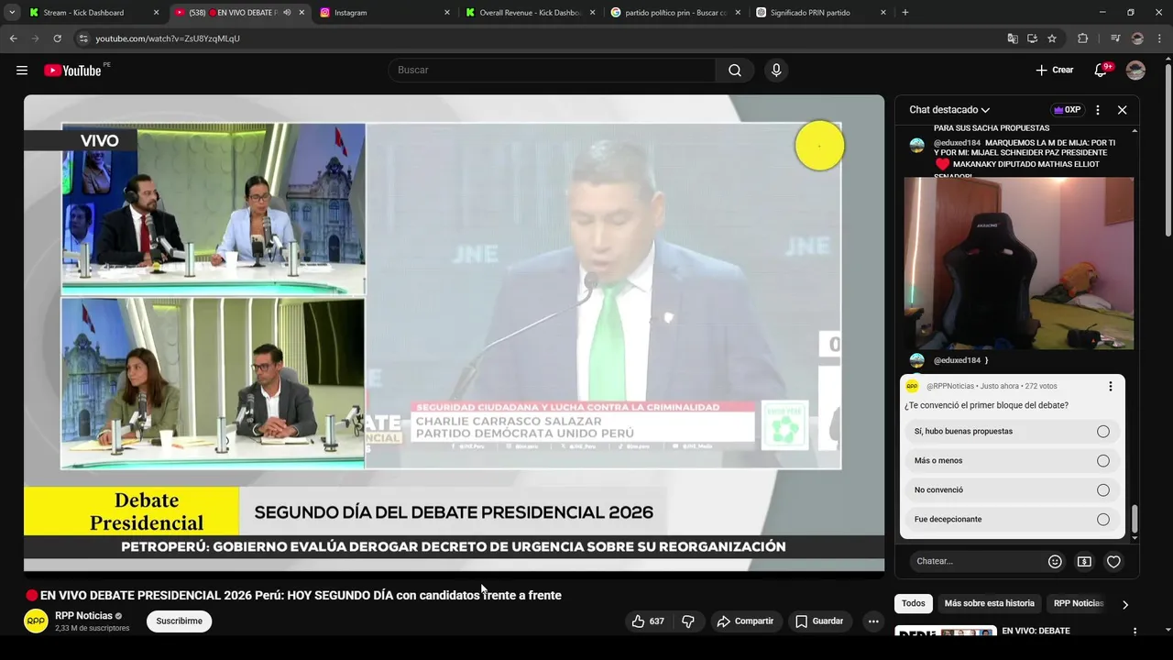Start voice search with the microphone
The height and width of the screenshot is (660, 1173).
776,71
